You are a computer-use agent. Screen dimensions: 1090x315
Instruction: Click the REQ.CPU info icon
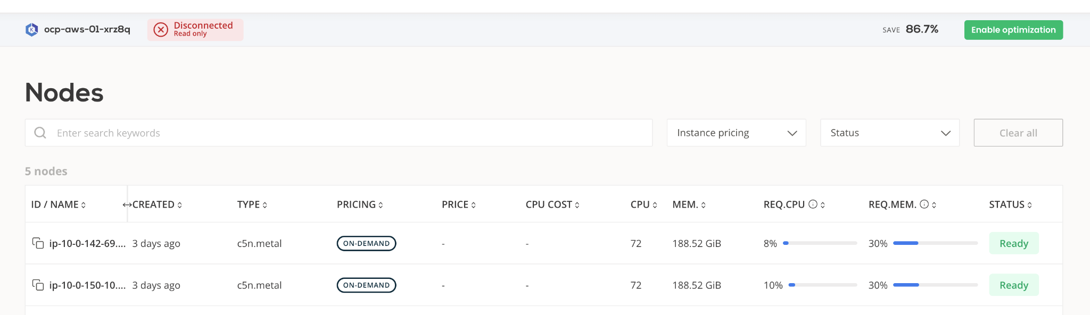point(813,205)
